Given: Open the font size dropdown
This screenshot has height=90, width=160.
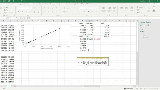Looking at the screenshot, I should (32, 8).
